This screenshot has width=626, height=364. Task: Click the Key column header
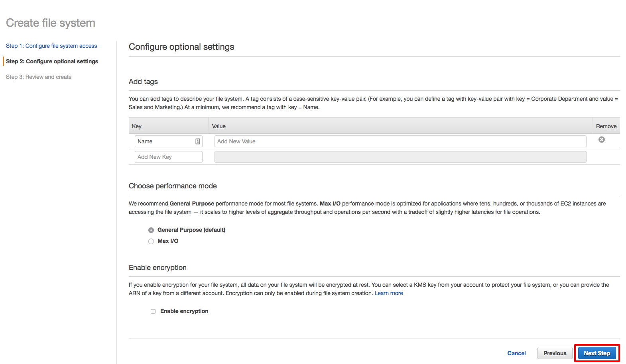point(137,126)
